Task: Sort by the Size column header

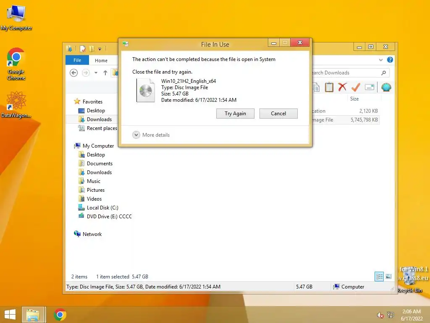Action: 354,98
